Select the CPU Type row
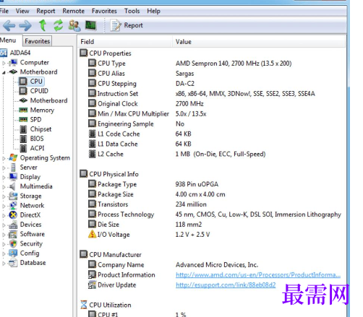This screenshot has width=363, height=317. tap(212, 64)
